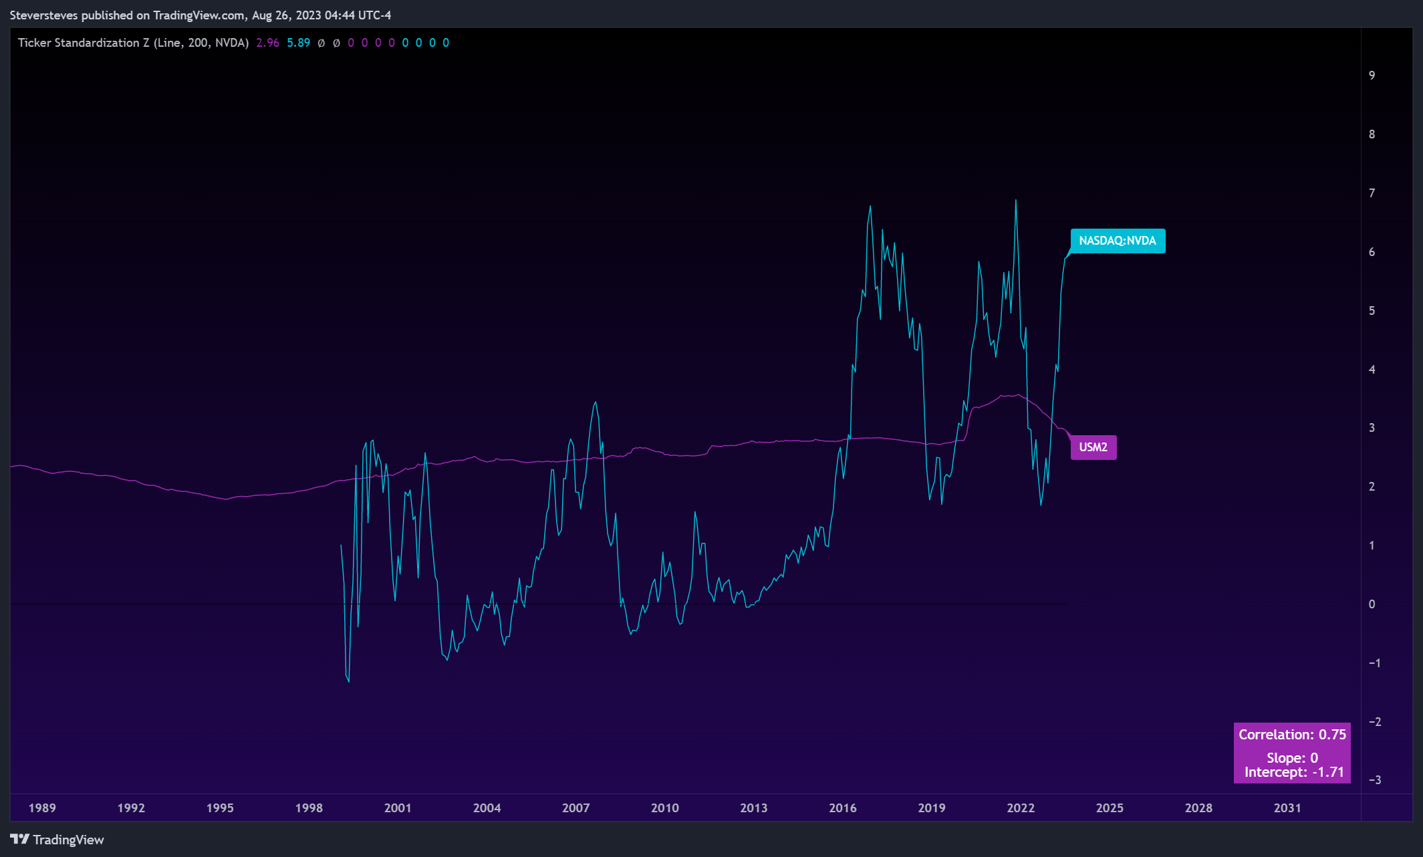The height and width of the screenshot is (857, 1423).
Task: Click the 7 value on price scale
Action: pos(1372,193)
